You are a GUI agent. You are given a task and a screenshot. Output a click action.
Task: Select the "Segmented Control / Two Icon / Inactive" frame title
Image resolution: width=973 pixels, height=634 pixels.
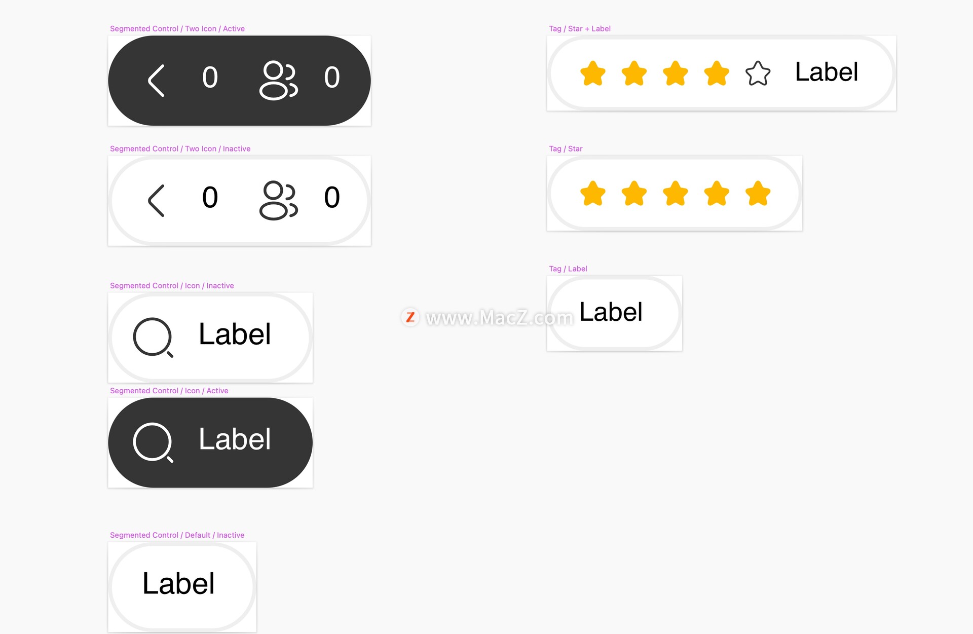click(180, 149)
